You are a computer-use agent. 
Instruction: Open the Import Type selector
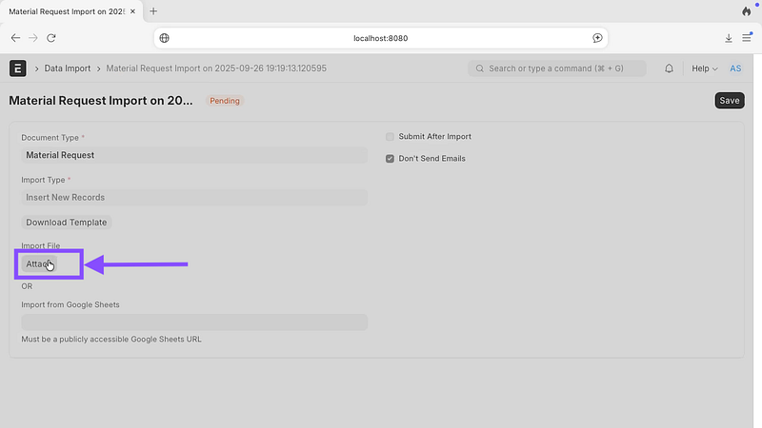[x=193, y=198]
